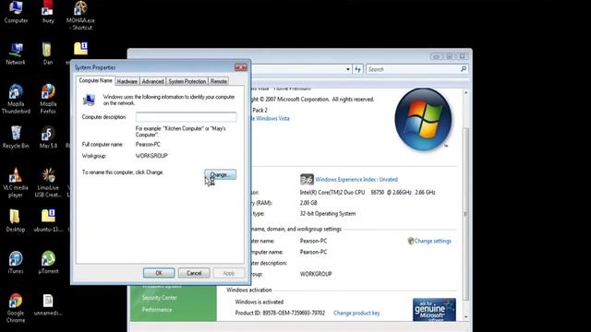The image size is (591, 332).
Task: Open the Recycle Bin icon
Action: [16, 137]
